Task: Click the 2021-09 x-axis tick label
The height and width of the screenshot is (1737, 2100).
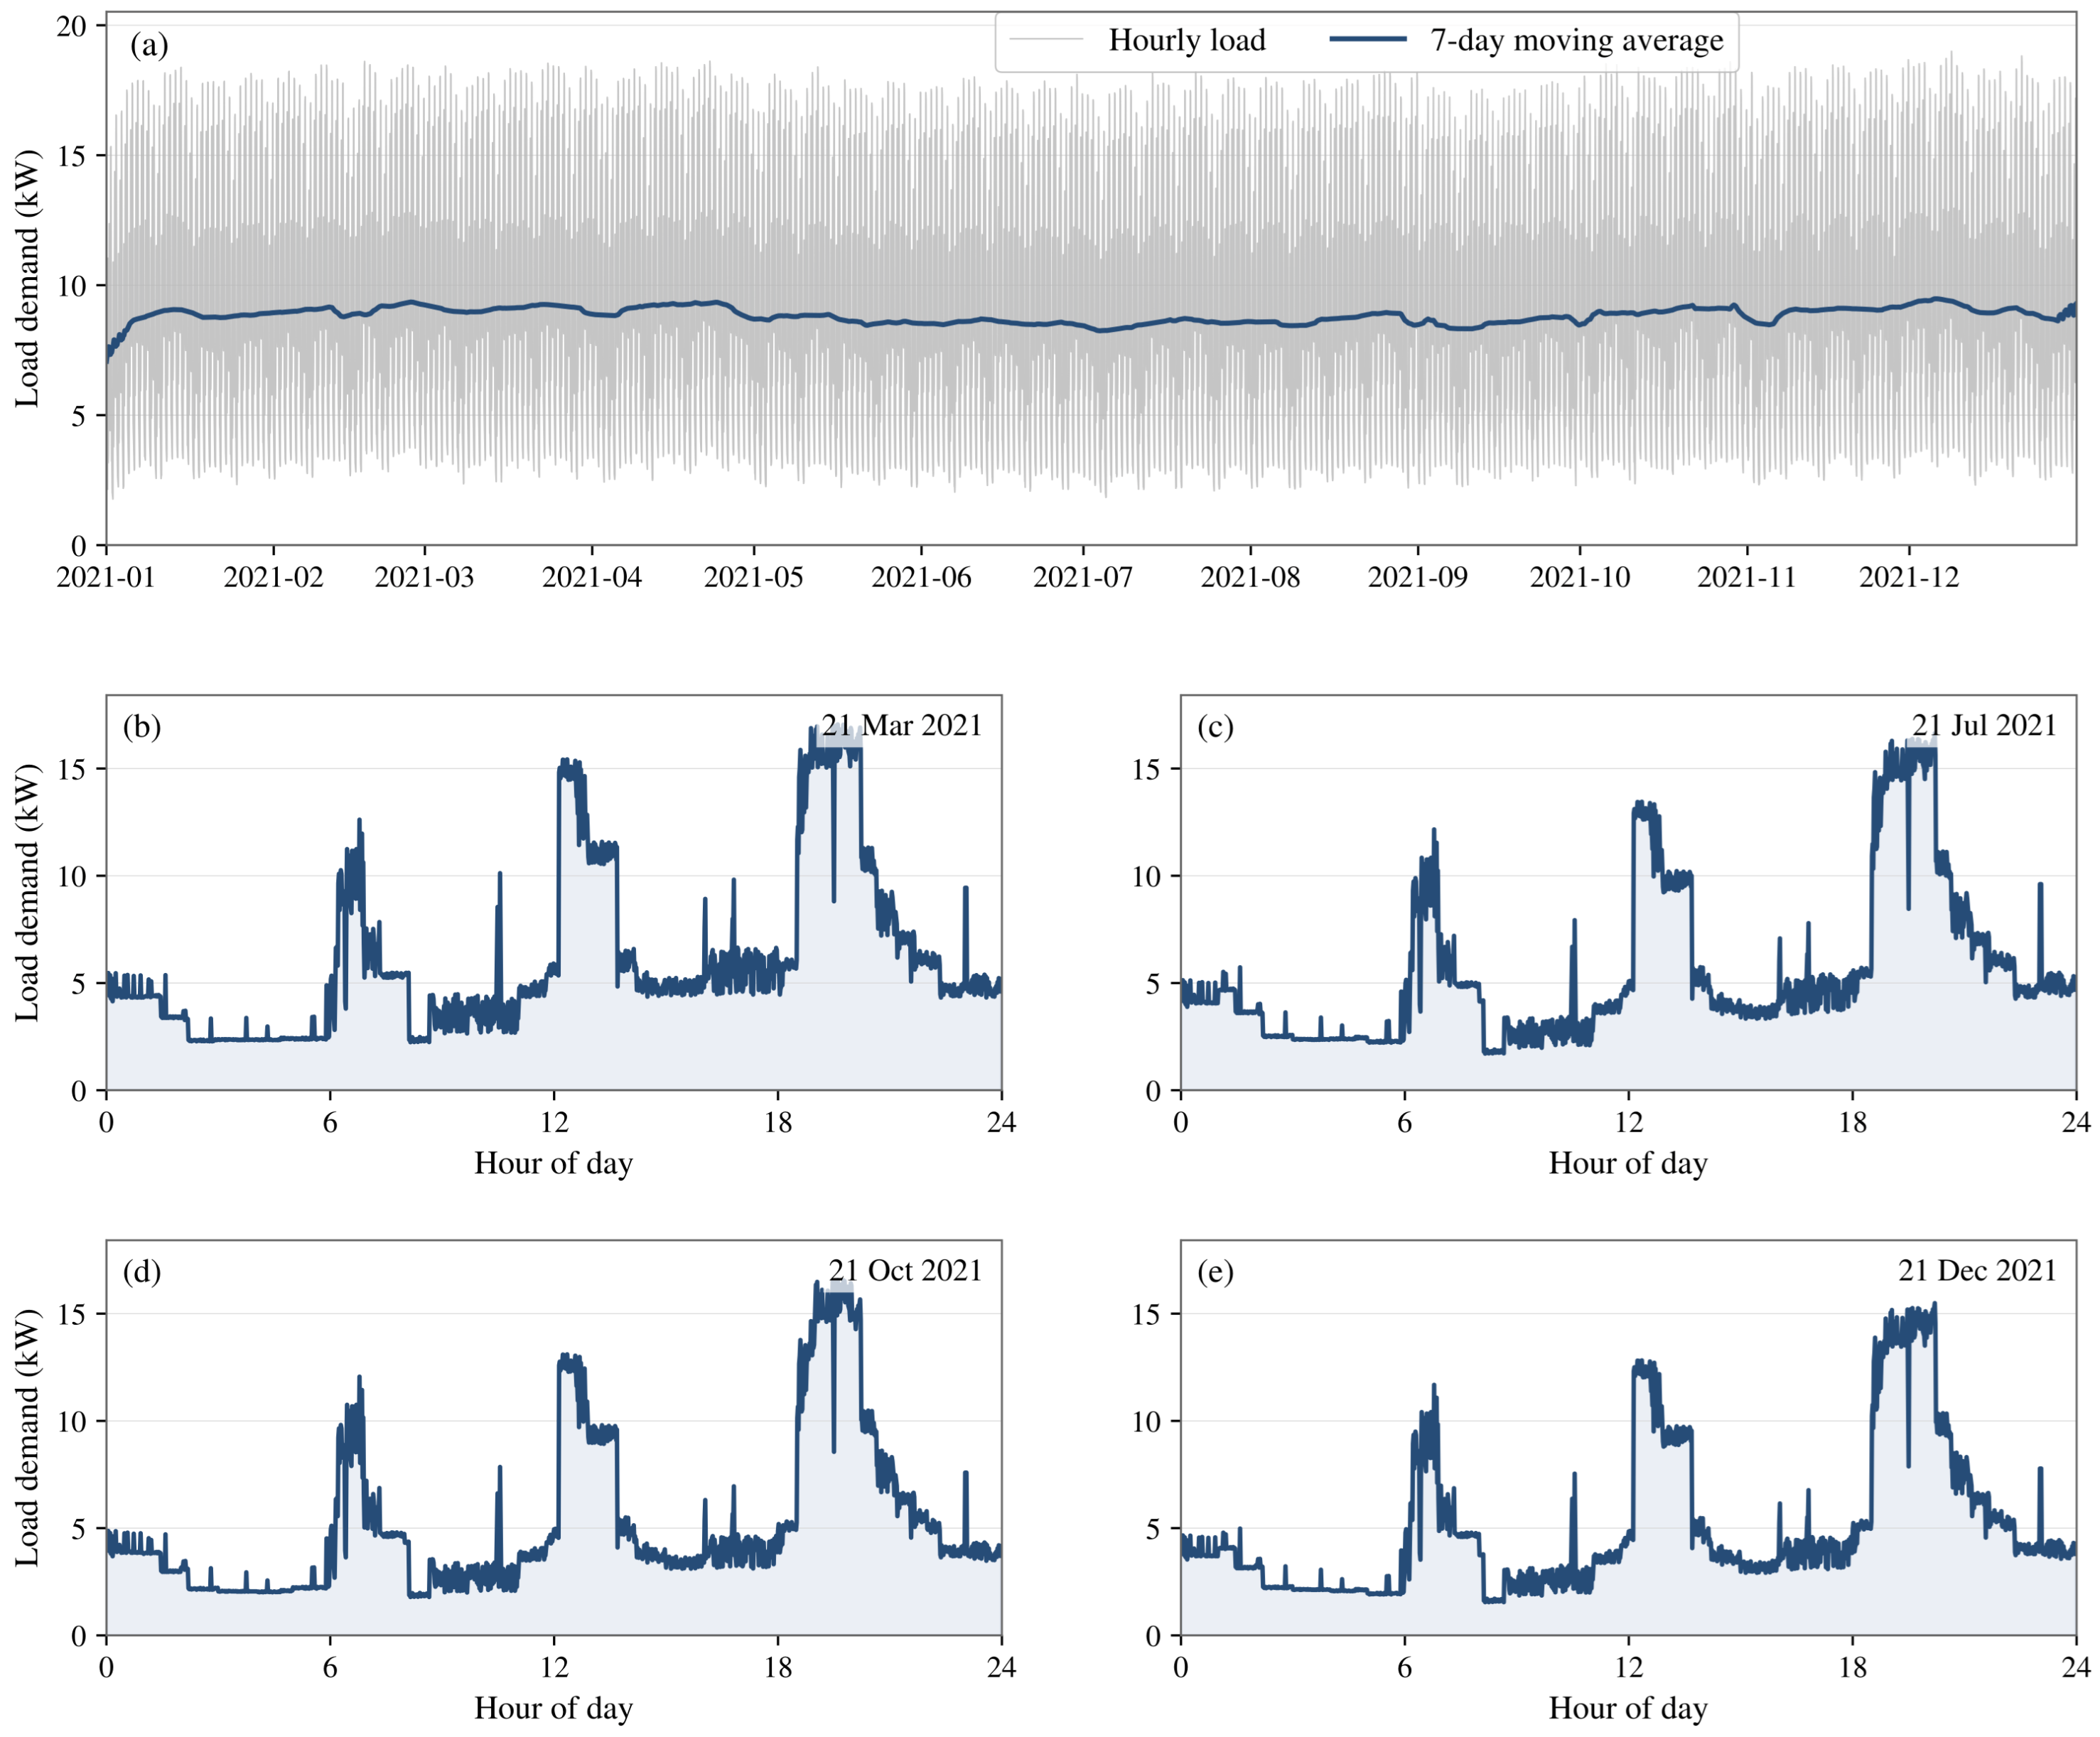Action: (1417, 577)
